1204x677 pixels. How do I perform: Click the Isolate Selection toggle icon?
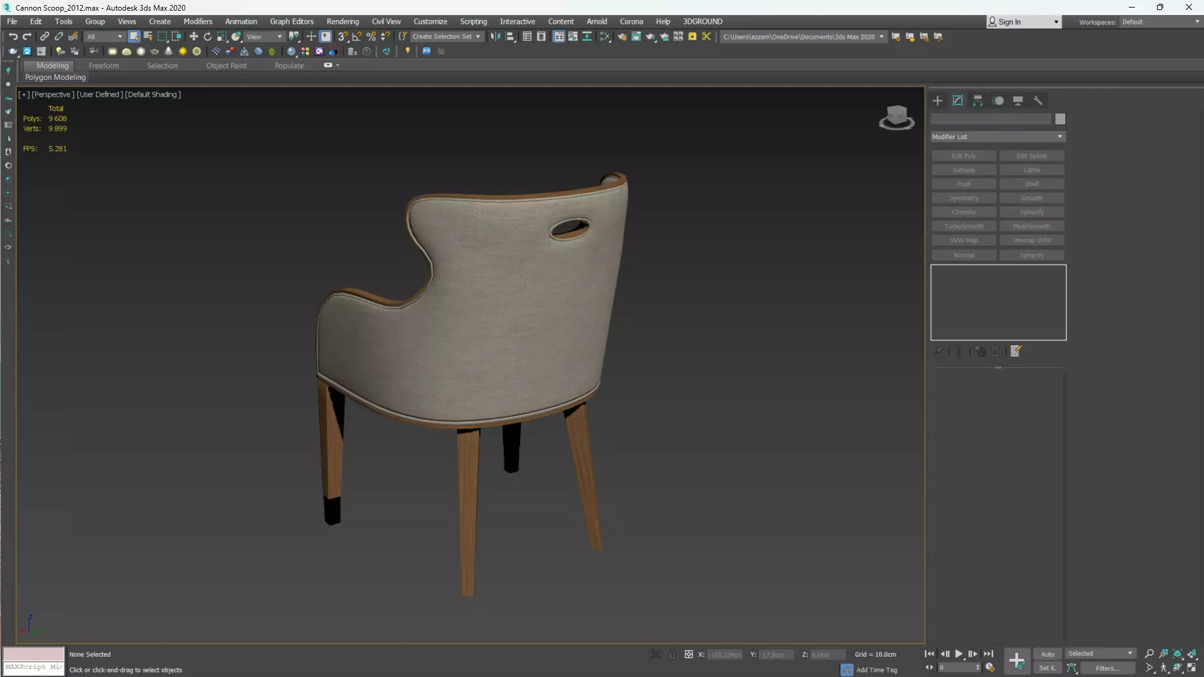click(656, 654)
